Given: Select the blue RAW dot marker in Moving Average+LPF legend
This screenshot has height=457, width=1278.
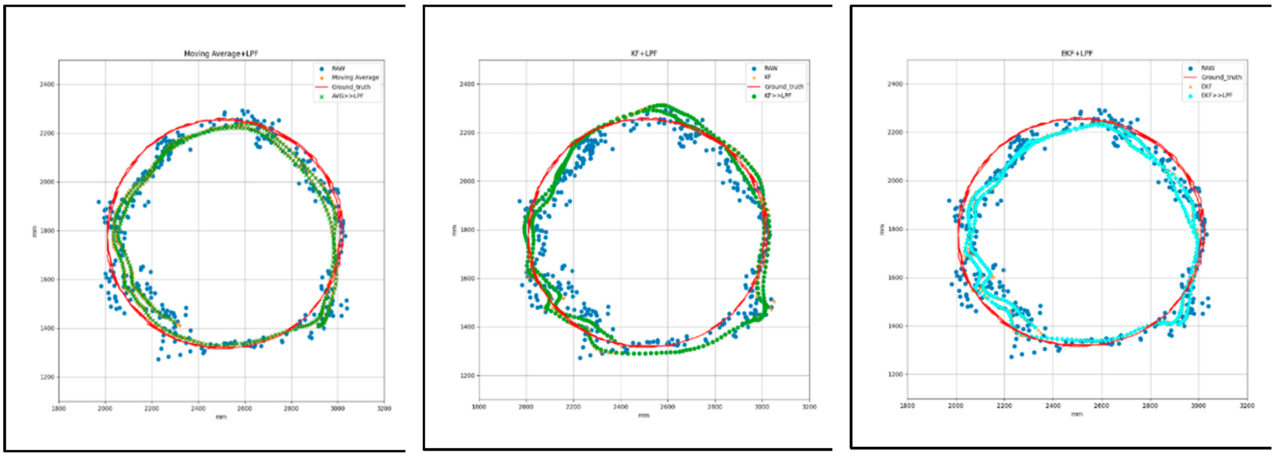Looking at the screenshot, I should point(321,70).
